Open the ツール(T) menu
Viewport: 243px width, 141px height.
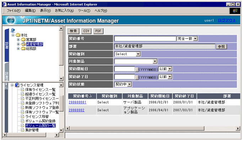(84, 11)
